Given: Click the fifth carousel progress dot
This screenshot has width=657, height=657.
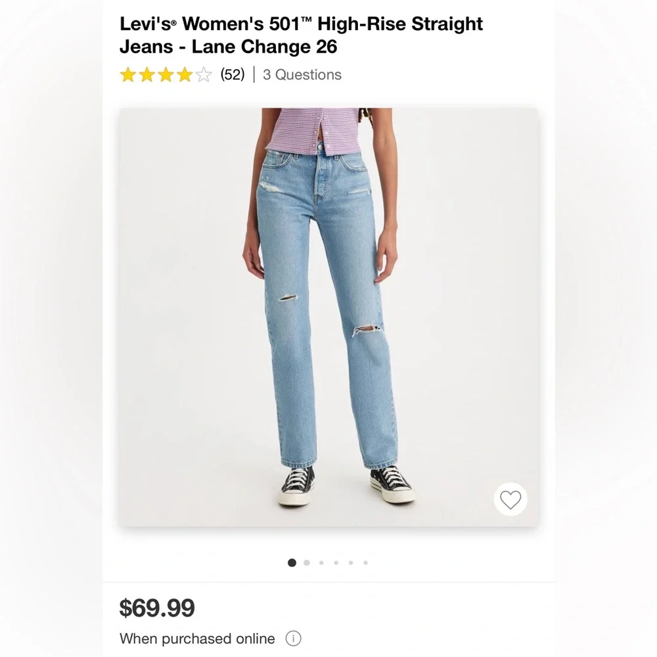Looking at the screenshot, I should (350, 562).
